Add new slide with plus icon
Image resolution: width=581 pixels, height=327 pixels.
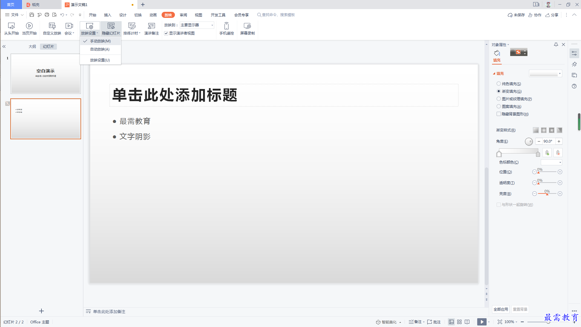[x=41, y=311]
